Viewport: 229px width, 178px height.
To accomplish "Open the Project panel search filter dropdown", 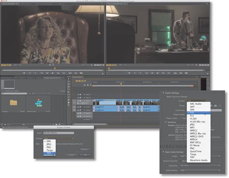I will 41,94.
